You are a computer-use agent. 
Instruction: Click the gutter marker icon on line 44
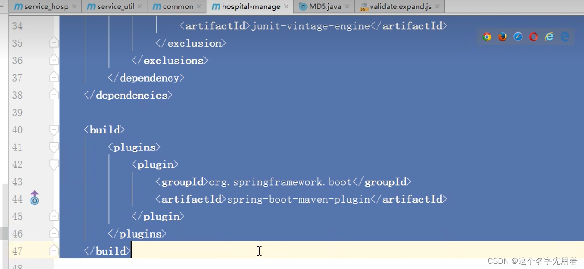(34, 198)
